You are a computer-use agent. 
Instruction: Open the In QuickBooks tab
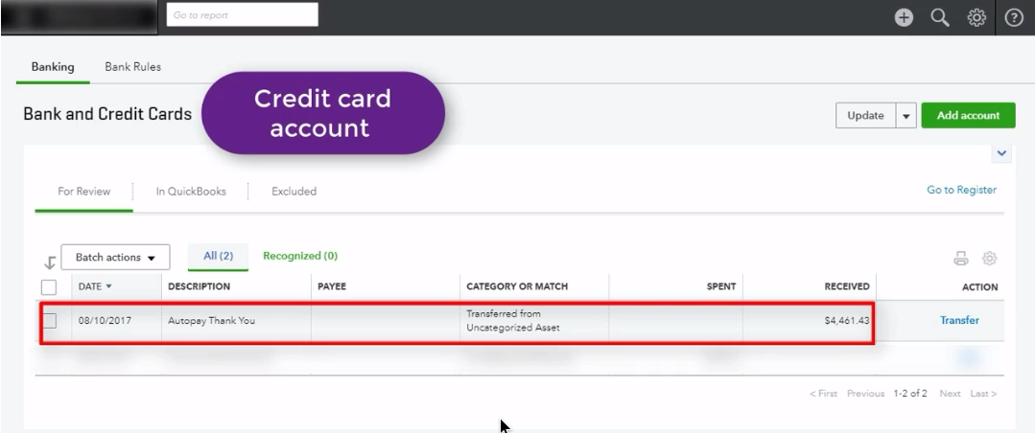[191, 192]
